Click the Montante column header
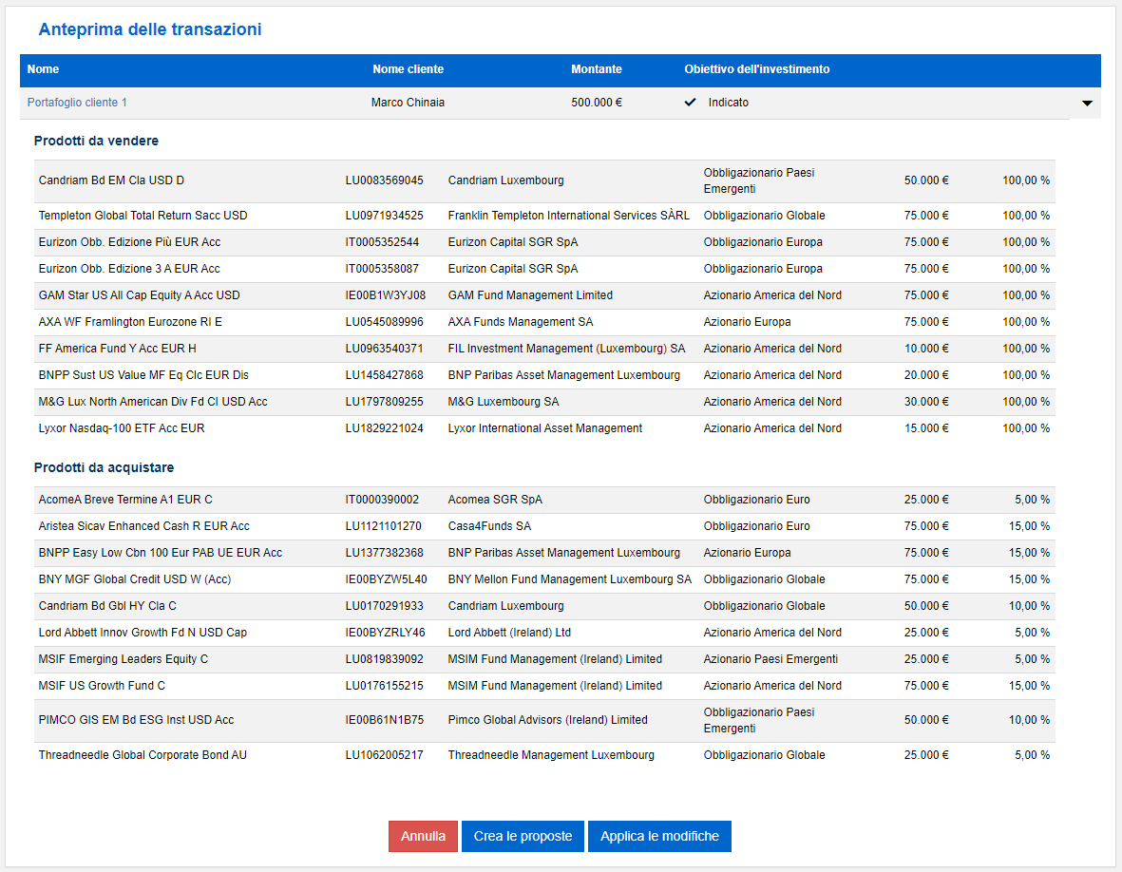 [596, 69]
